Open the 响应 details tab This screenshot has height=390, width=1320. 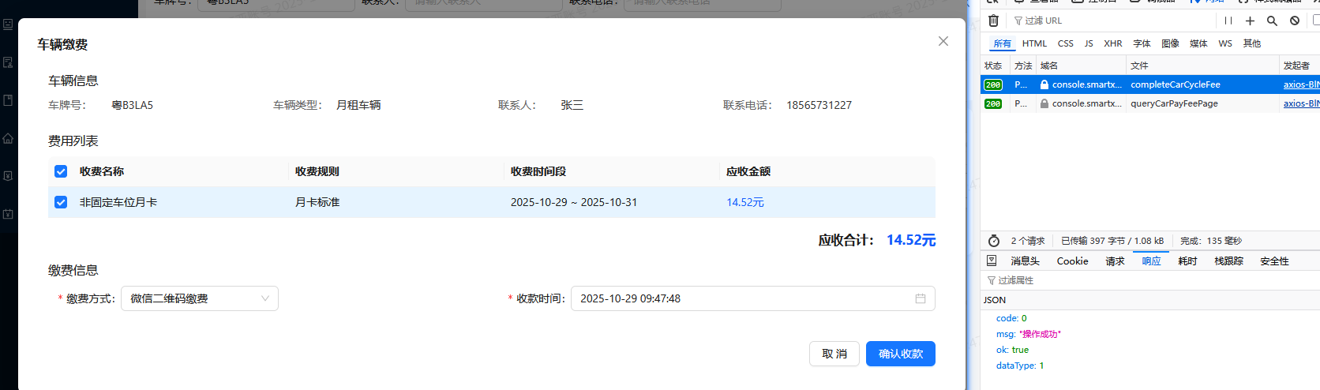(x=1151, y=261)
